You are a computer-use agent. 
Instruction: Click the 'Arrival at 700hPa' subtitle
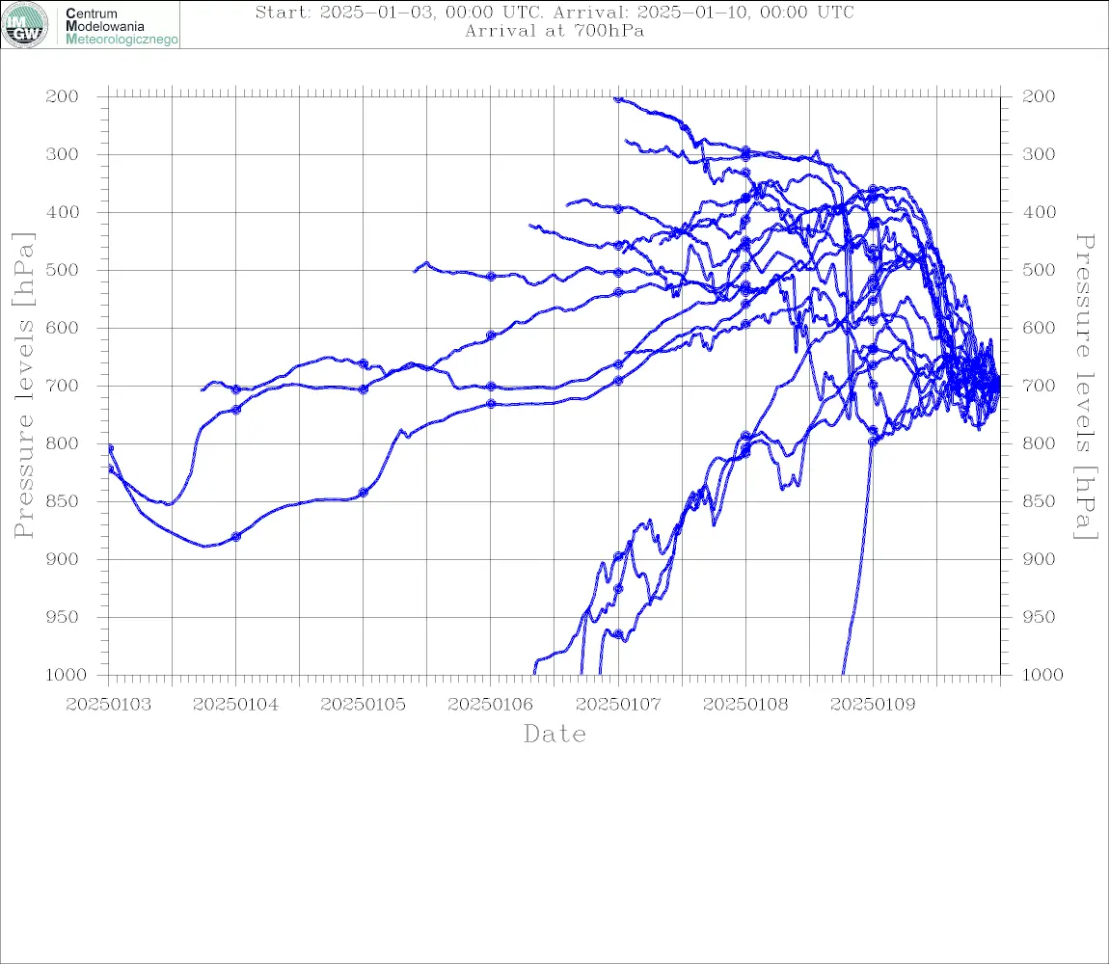click(554, 31)
